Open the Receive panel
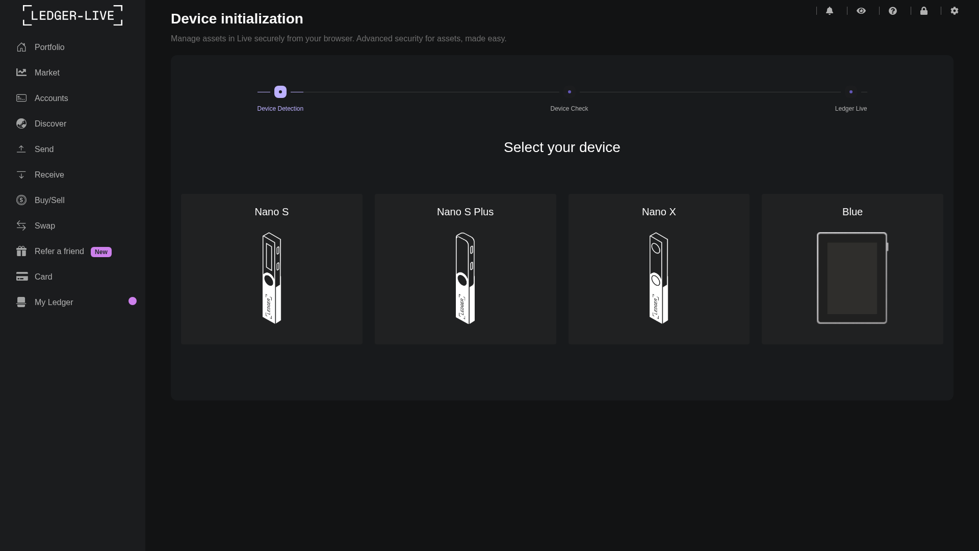979x551 pixels. pyautogui.click(x=49, y=174)
